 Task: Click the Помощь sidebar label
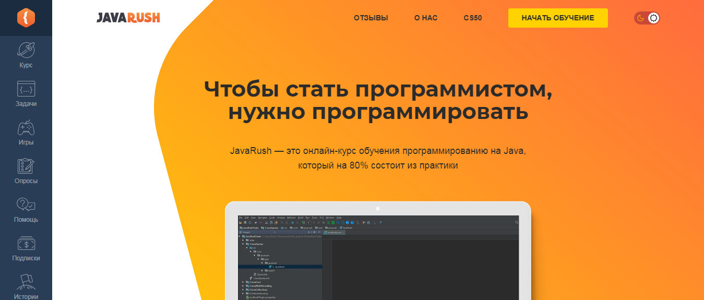[x=26, y=220]
